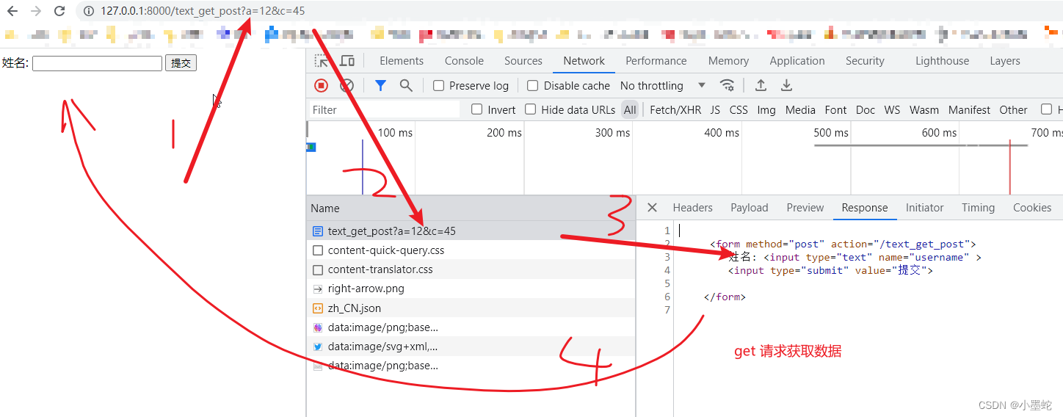Show request Initiator tab
The image size is (1063, 417).
925,208
